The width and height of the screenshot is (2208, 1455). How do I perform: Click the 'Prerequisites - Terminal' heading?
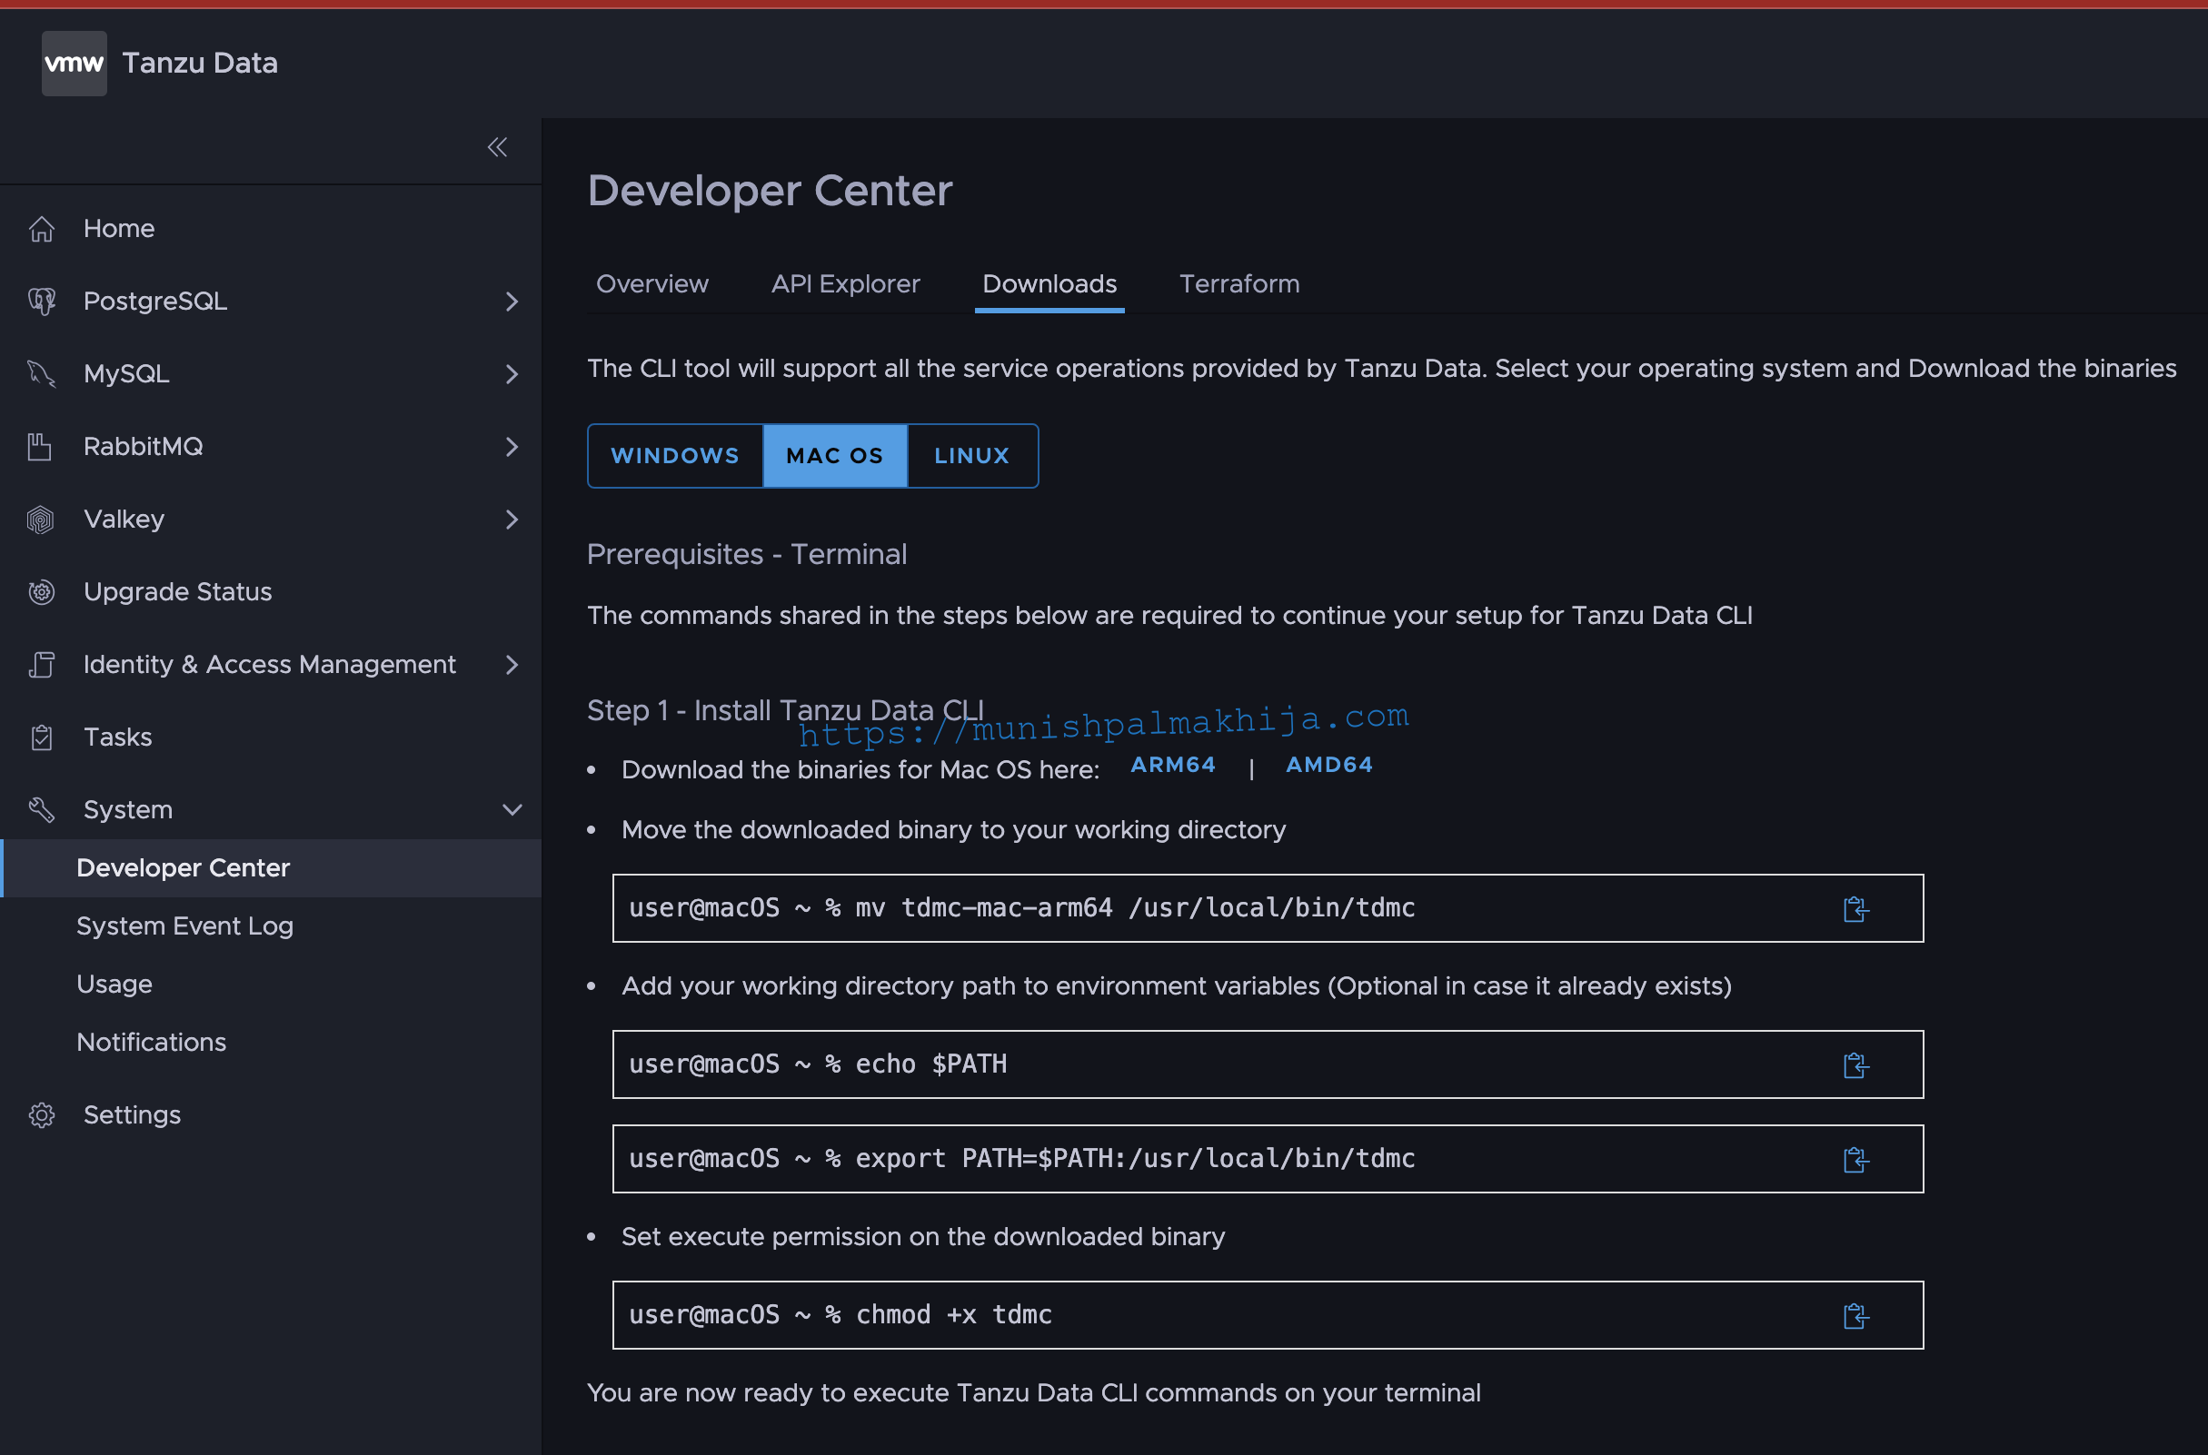(x=746, y=554)
